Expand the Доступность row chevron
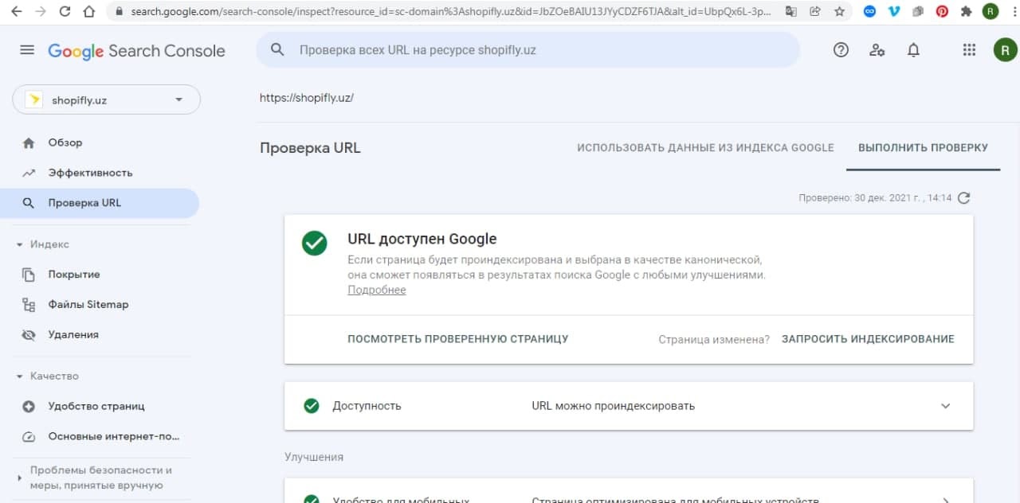1020x503 pixels. 946,406
